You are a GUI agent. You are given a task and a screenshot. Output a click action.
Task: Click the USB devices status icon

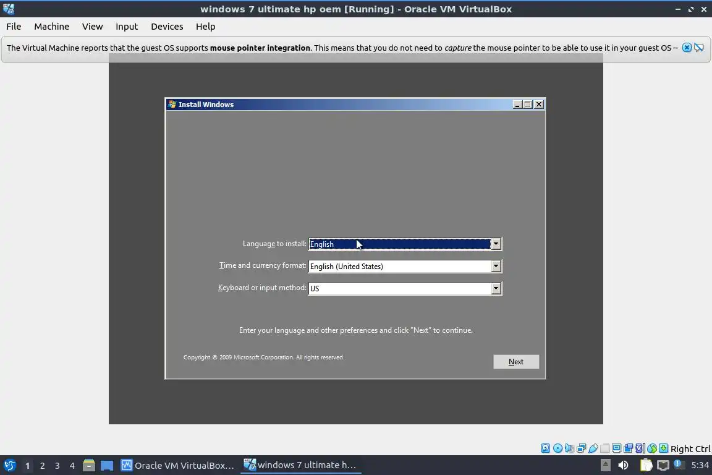593,448
